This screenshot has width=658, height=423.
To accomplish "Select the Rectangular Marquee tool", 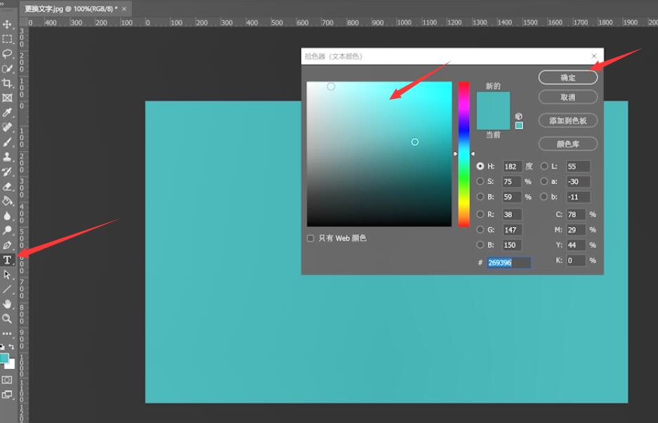I will click(7, 39).
